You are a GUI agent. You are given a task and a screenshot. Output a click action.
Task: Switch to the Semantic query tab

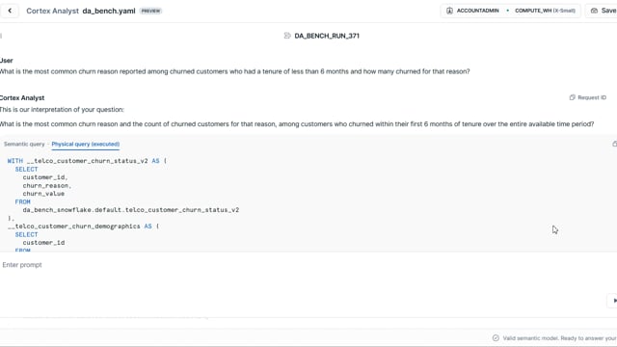[x=24, y=144]
